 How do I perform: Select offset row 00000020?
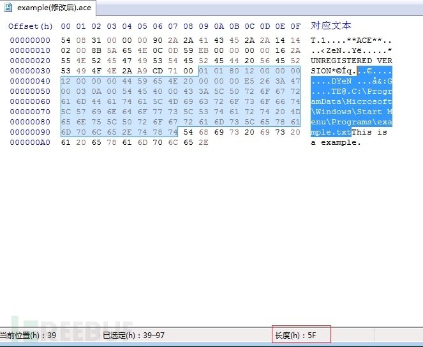click(x=30, y=61)
